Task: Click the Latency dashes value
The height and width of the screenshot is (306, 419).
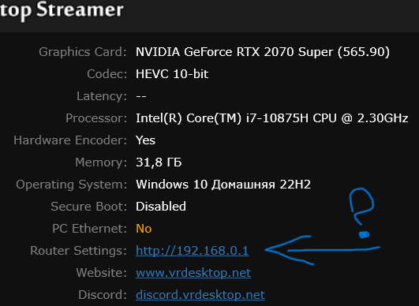Action: [140, 96]
